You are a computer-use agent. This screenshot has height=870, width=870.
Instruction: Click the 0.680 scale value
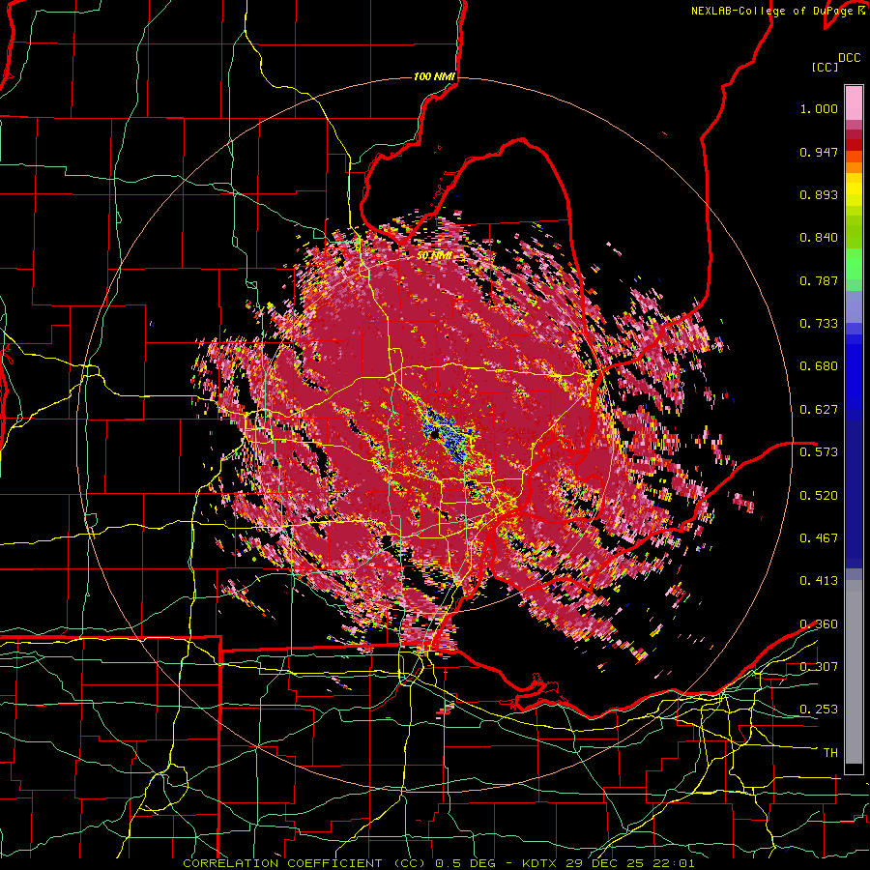[819, 366]
